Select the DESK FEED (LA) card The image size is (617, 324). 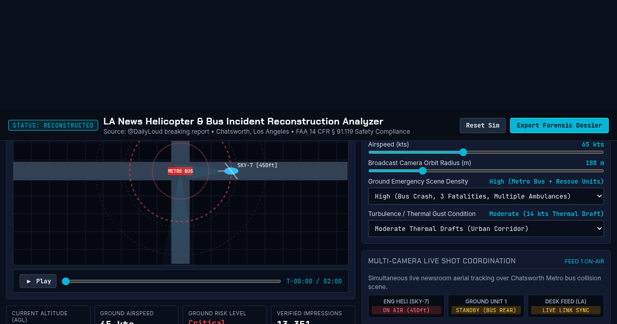pyautogui.click(x=566, y=306)
